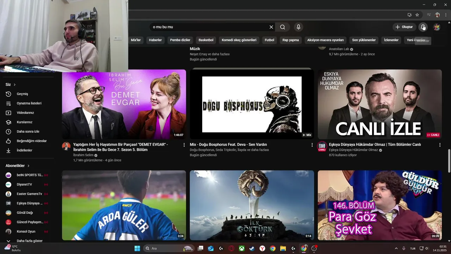Select the Haberler filter chip
Viewport: 451px width, 254px height.
[x=155, y=40]
